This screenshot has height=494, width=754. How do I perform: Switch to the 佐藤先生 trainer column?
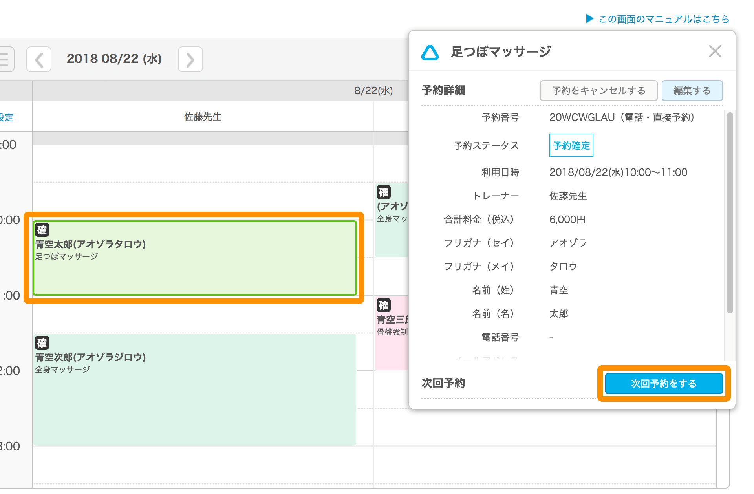click(202, 117)
